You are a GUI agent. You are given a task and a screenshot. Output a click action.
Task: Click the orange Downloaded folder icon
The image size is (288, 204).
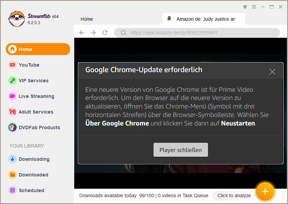click(x=12, y=175)
